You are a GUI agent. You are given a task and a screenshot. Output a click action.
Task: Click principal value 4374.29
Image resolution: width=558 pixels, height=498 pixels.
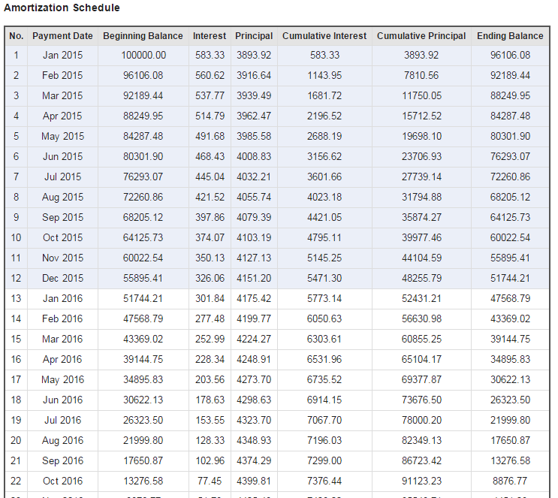pos(254,461)
